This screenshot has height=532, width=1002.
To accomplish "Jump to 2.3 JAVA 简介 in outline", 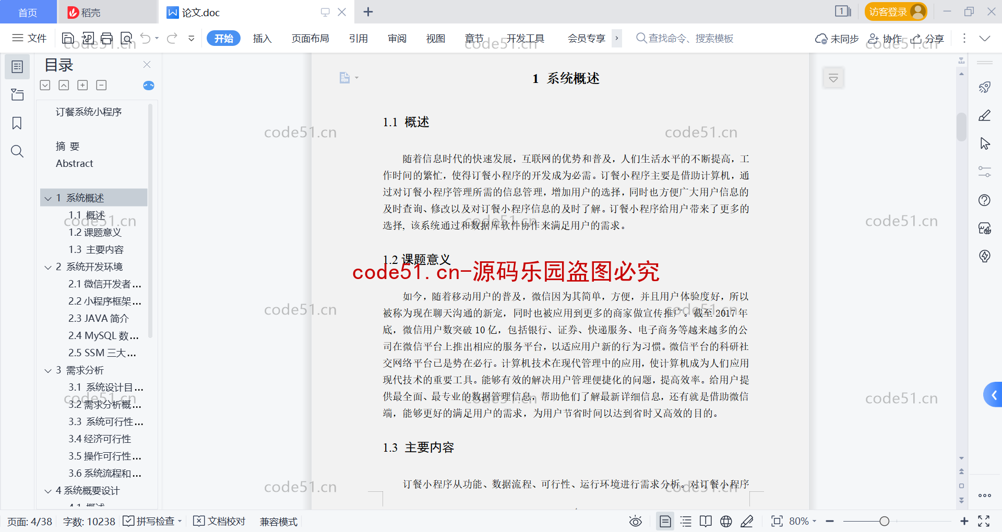I will 98,318.
